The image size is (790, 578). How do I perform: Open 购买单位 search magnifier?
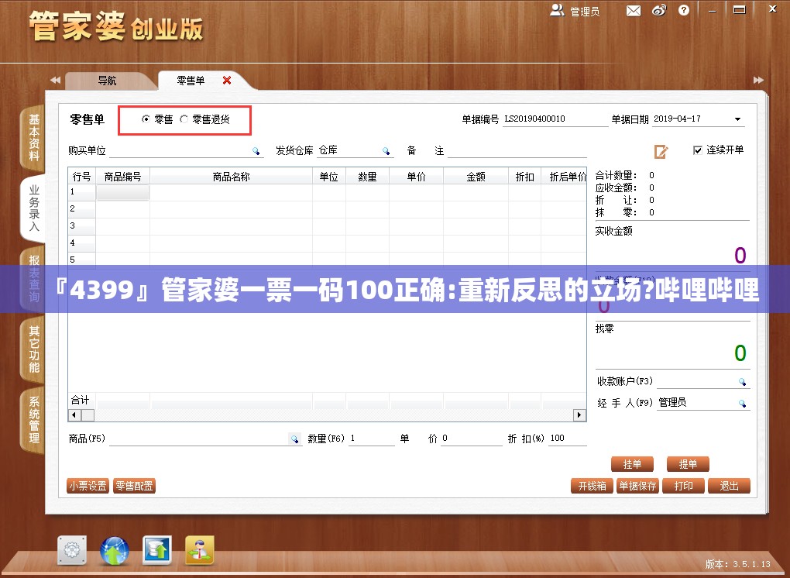[x=256, y=150]
